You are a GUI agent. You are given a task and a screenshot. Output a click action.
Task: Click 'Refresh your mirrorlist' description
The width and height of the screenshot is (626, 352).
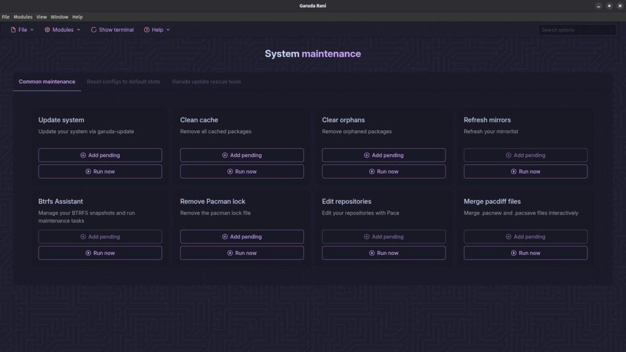click(491, 132)
